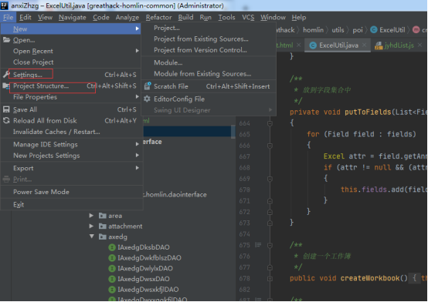Click ExcelUtil class icon in breadcrumb
428x302 pixels.
(x=374, y=30)
